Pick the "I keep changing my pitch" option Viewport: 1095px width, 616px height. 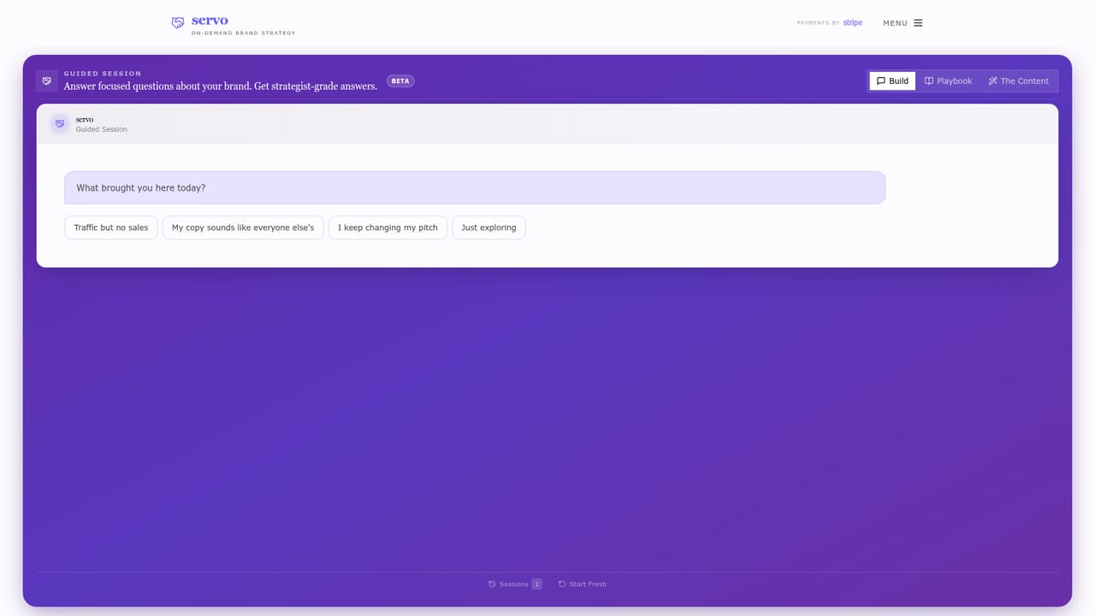pyautogui.click(x=388, y=228)
